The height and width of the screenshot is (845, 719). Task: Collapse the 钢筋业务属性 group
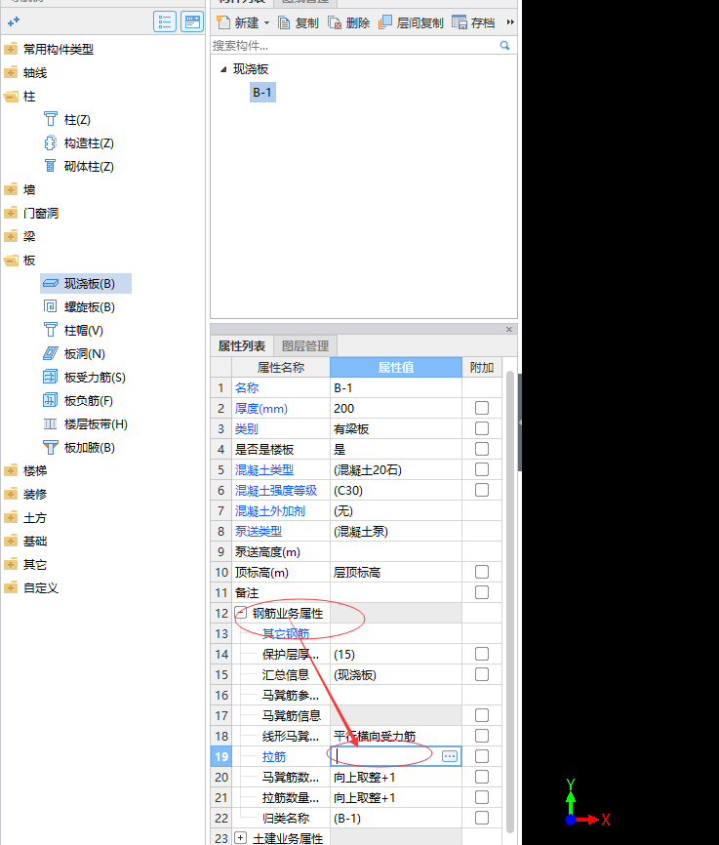241,613
